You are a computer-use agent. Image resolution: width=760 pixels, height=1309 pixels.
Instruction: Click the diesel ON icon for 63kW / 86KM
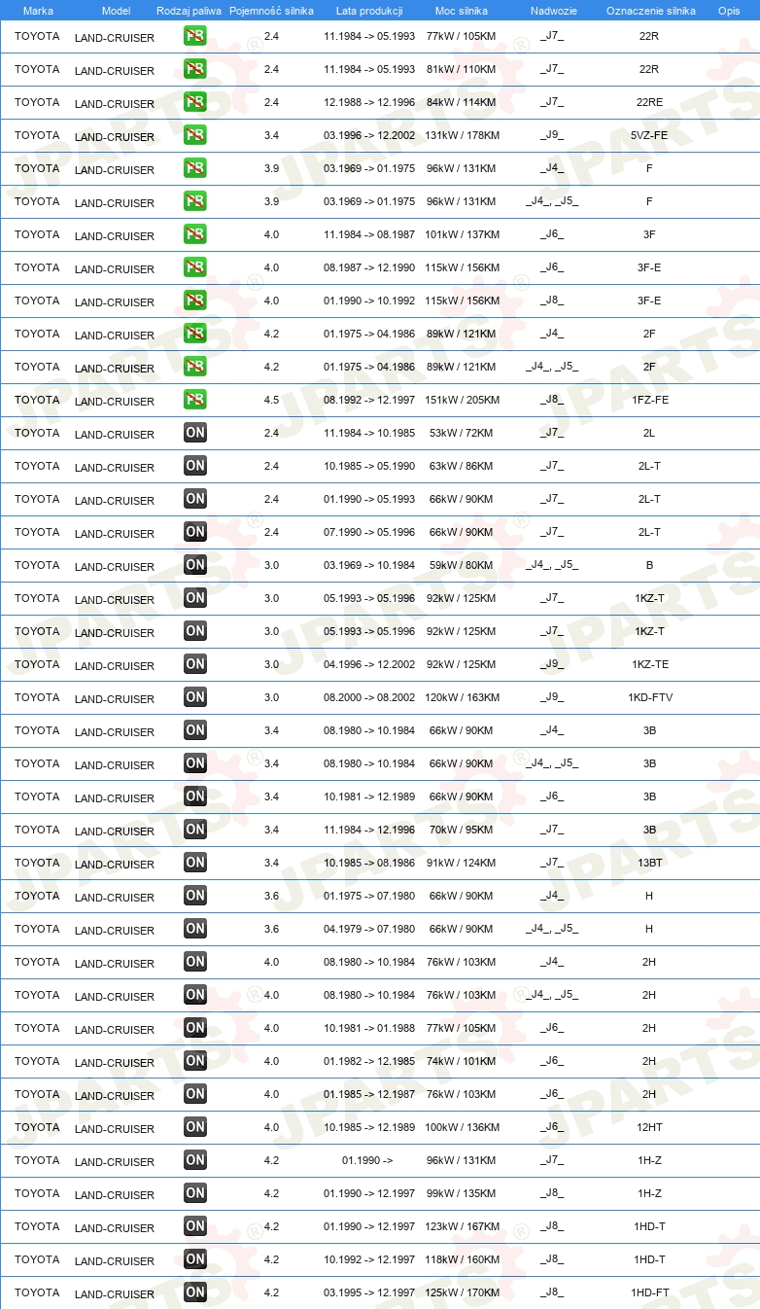click(x=195, y=466)
